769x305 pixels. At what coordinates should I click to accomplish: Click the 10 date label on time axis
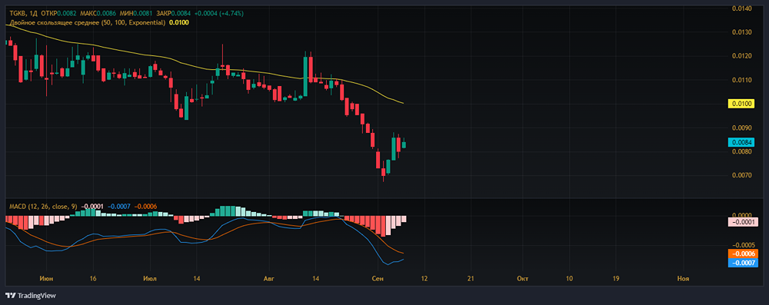click(569, 279)
